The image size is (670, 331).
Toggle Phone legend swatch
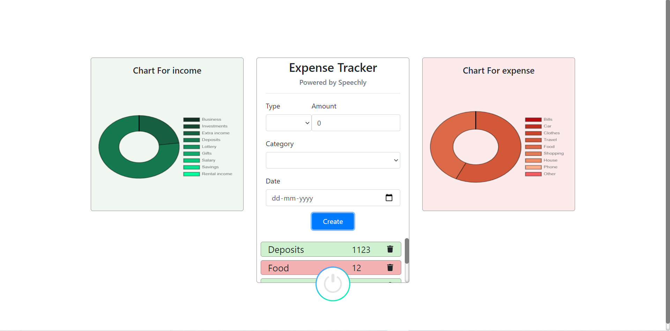(x=533, y=167)
